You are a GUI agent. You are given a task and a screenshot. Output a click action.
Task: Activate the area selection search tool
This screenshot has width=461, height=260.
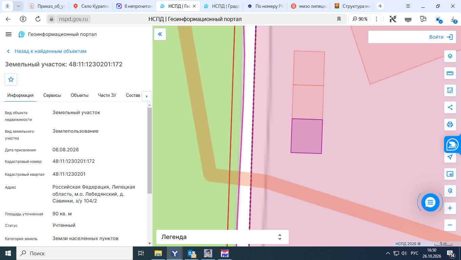tap(450, 90)
